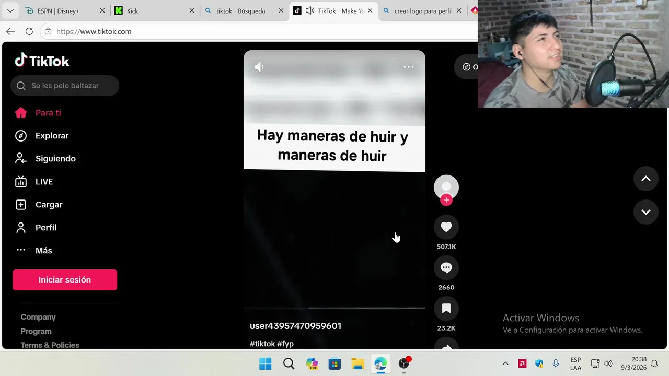The width and height of the screenshot is (669, 376).
Task: Open File Explorer from taskbar
Action: [x=357, y=363]
